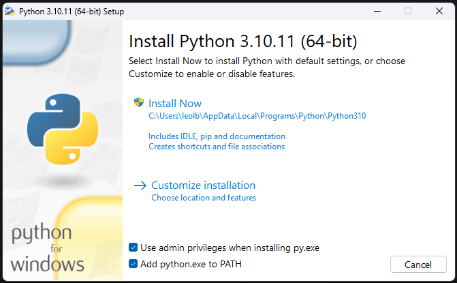
Task: Uncheck the "Add python.exe to PATH" checkbox
Action: tap(133, 264)
